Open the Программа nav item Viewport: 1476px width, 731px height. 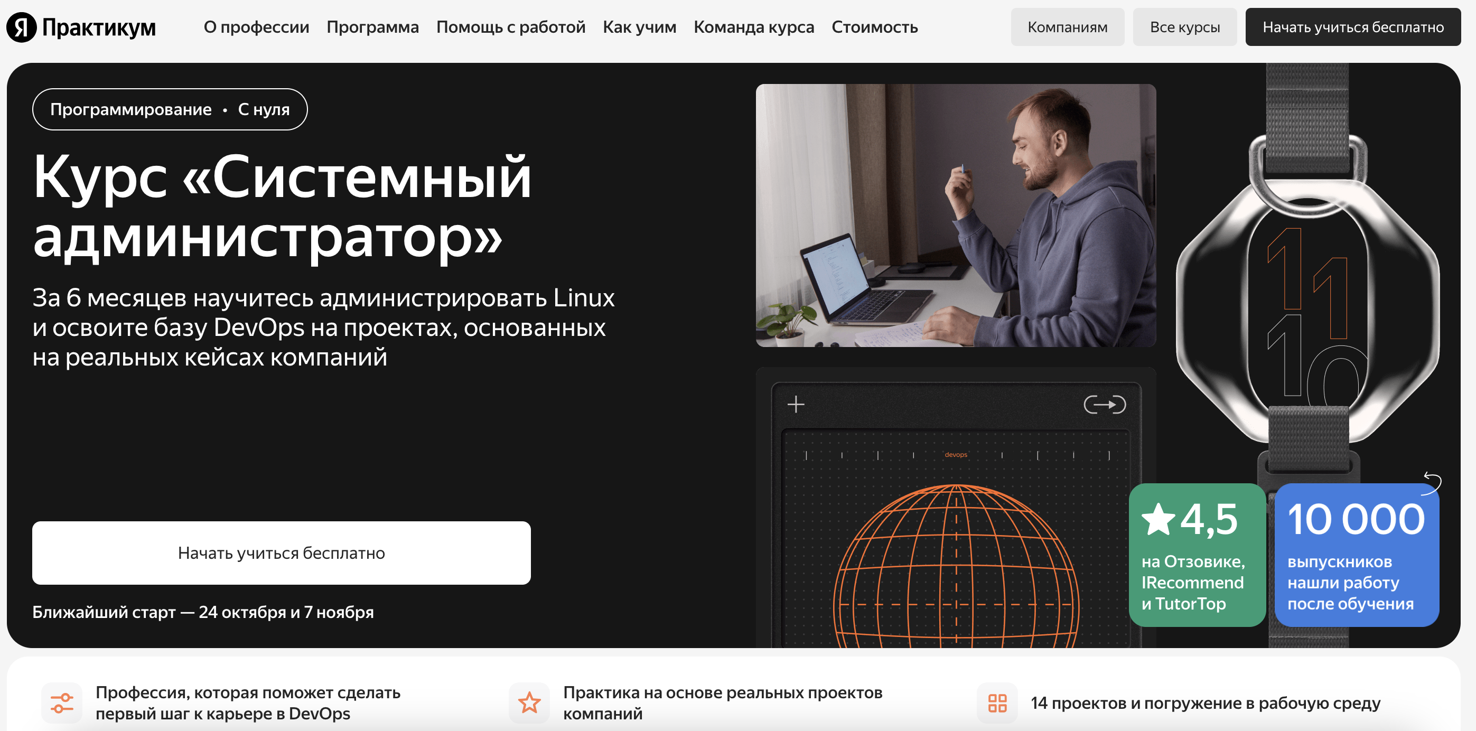pos(372,27)
